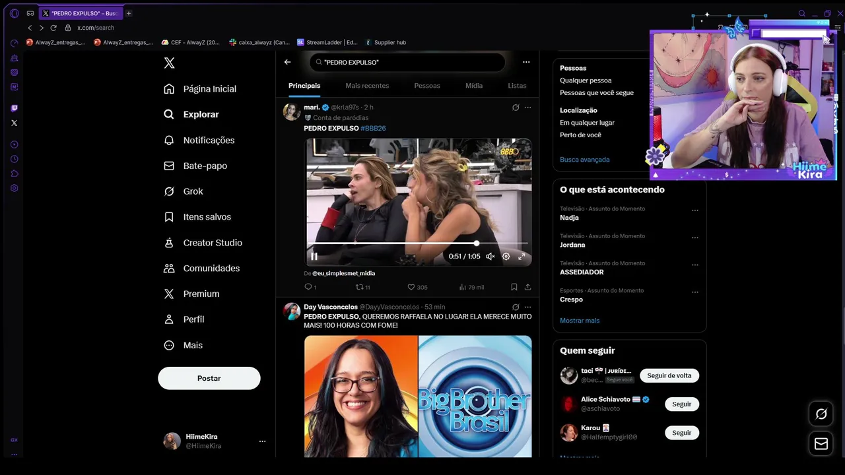Image resolution: width=845 pixels, height=475 pixels.
Task: Expand the video to fullscreen
Action: click(522, 257)
